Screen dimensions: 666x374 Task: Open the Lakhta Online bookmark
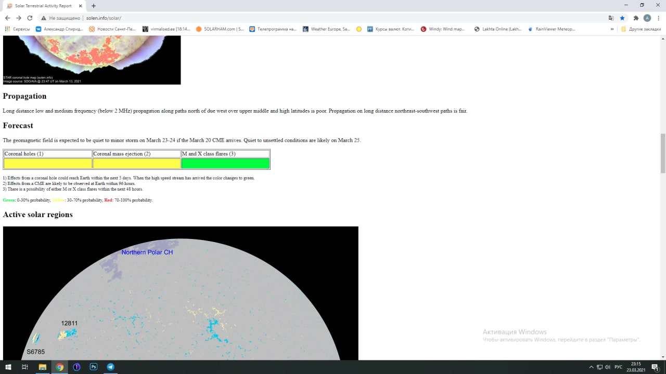coord(498,29)
